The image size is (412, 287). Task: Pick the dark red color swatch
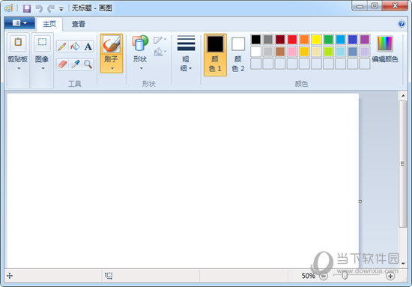280,40
